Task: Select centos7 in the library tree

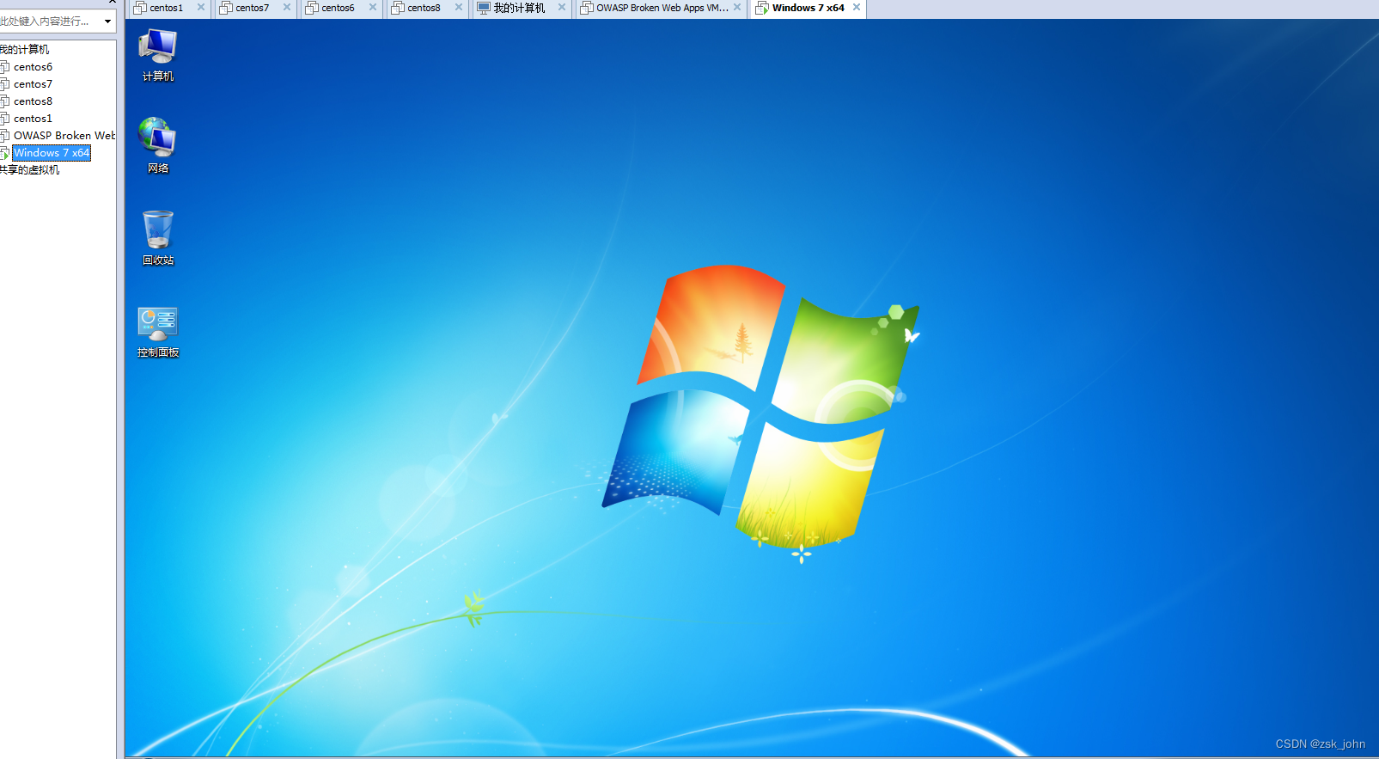Action: (33, 84)
